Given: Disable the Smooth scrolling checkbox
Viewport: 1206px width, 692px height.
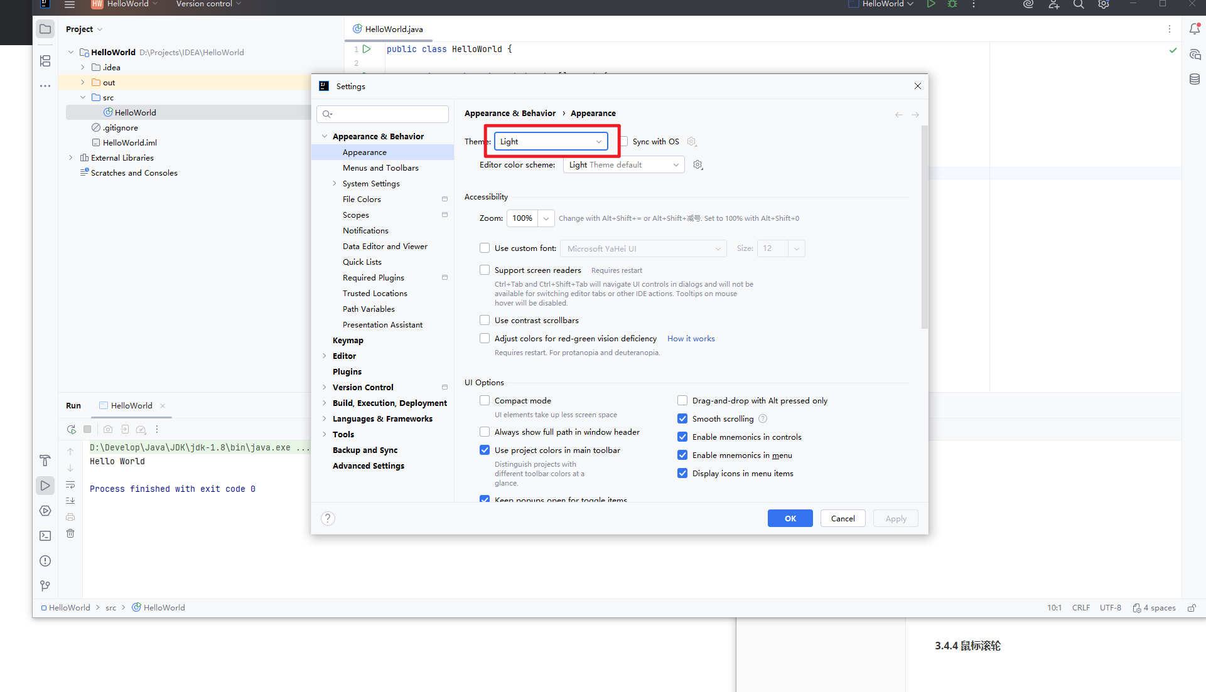Looking at the screenshot, I should [x=682, y=418].
